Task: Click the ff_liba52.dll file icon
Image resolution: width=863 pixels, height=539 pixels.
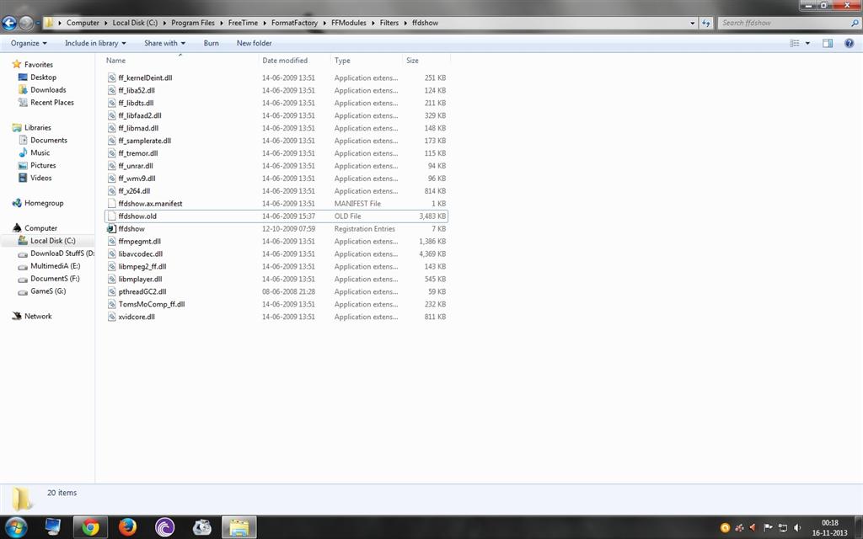Action: click(x=112, y=91)
